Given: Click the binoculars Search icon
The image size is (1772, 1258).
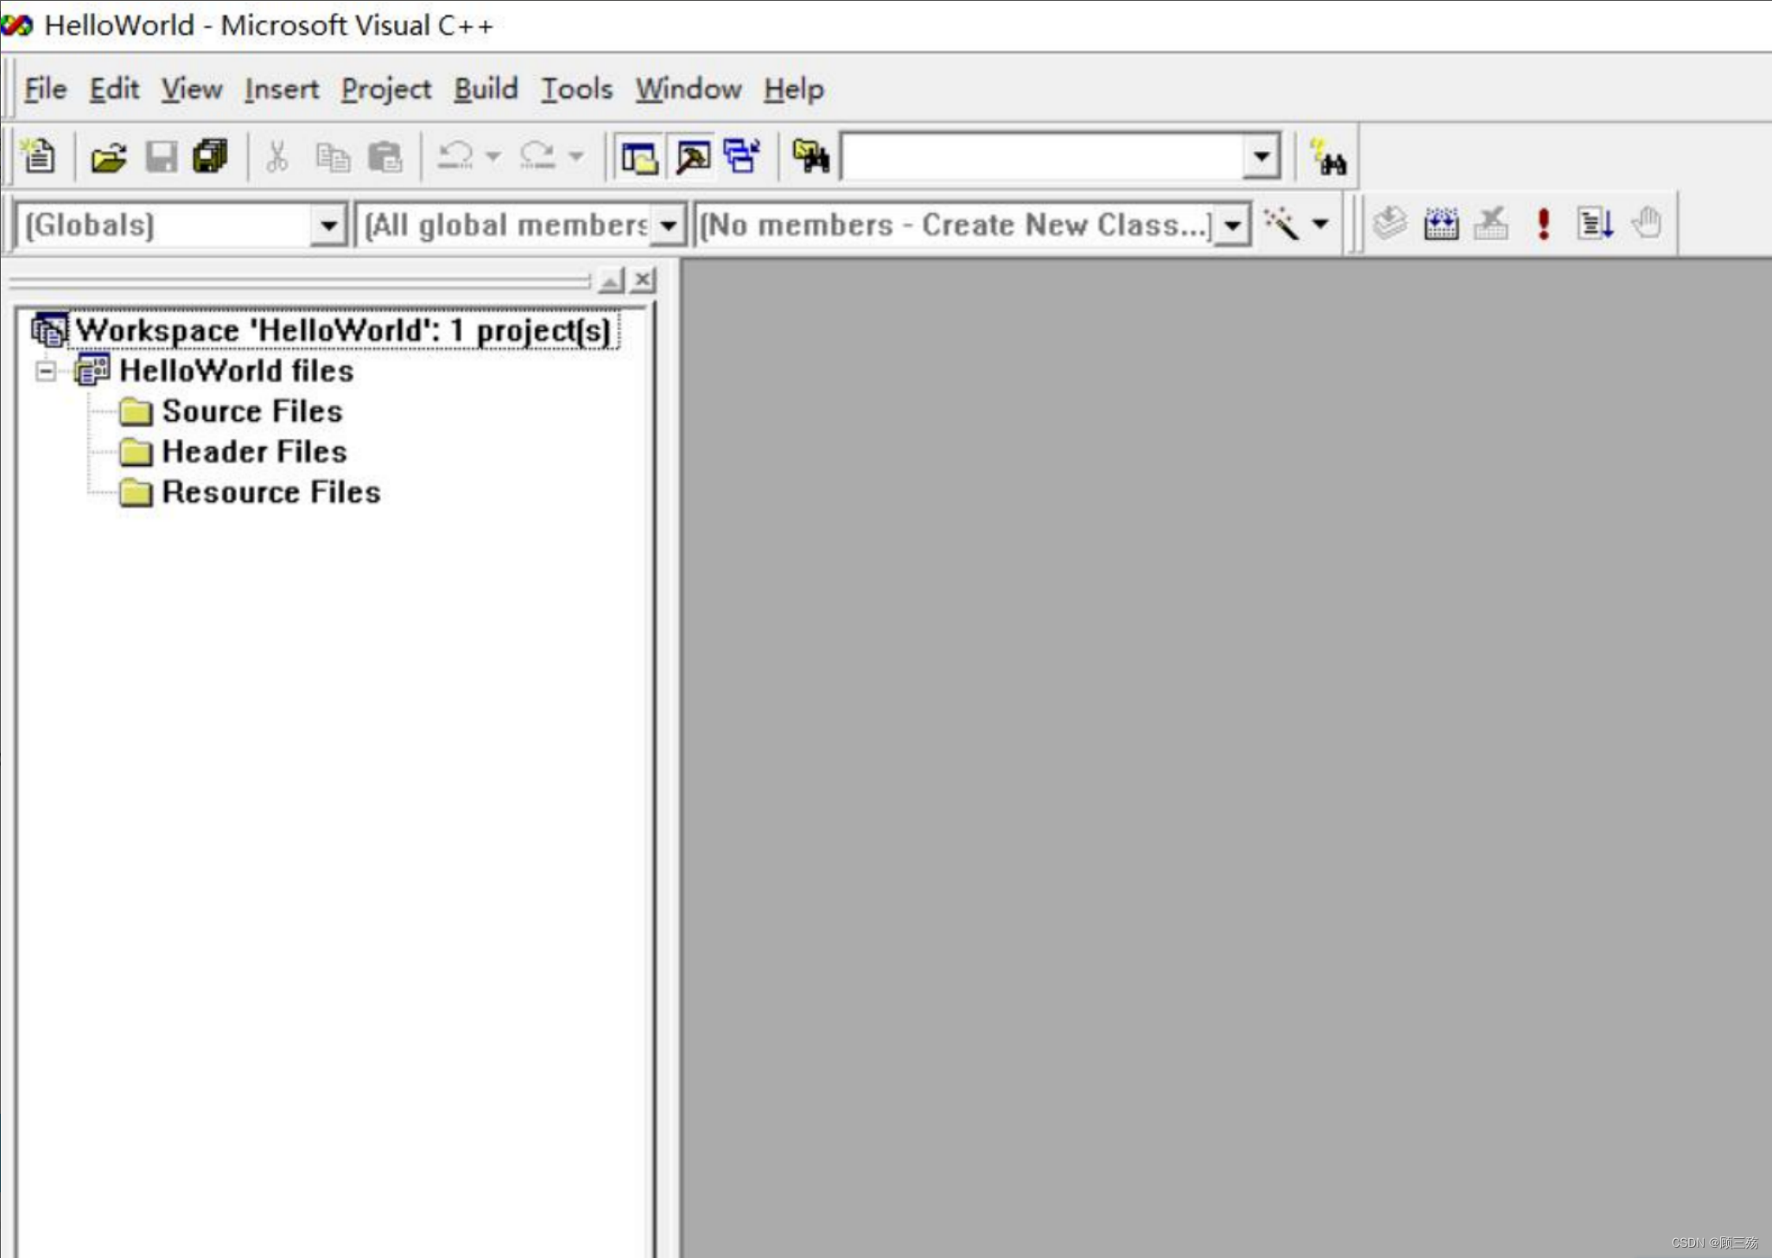Looking at the screenshot, I should tap(1328, 157).
